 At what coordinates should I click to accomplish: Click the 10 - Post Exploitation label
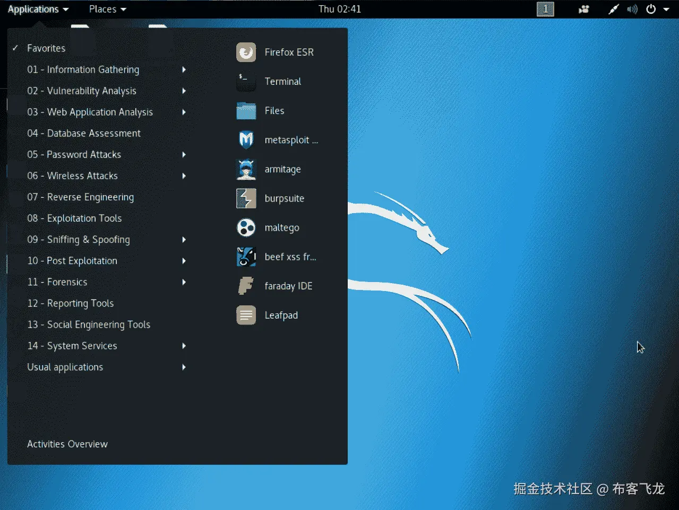(x=72, y=261)
